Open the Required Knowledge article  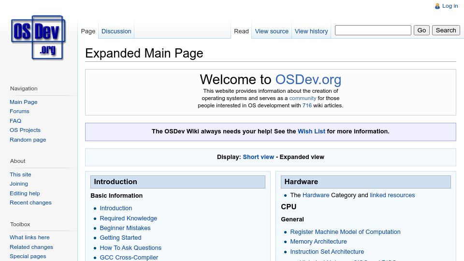point(128,218)
